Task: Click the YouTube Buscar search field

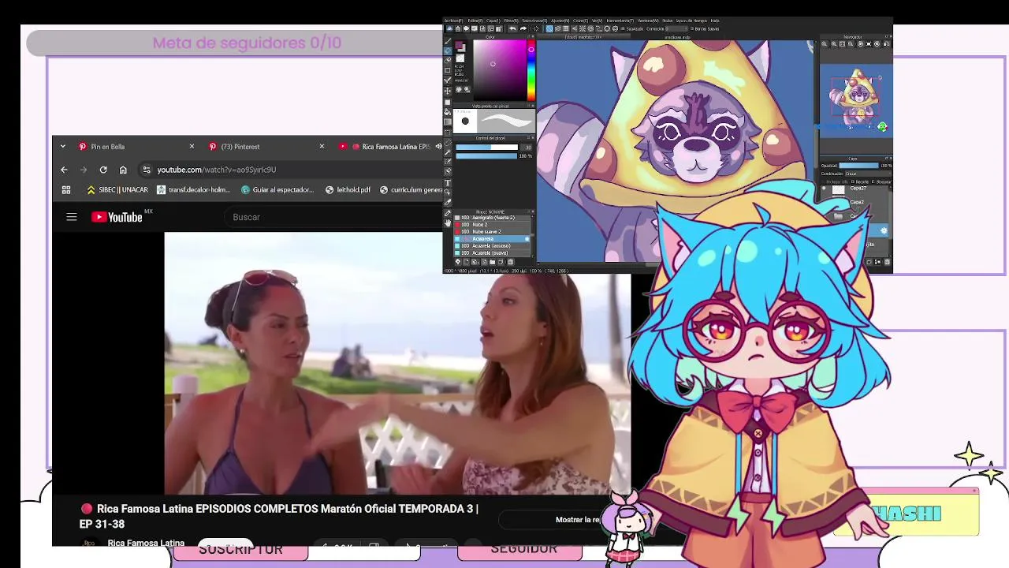Action: [x=335, y=217]
